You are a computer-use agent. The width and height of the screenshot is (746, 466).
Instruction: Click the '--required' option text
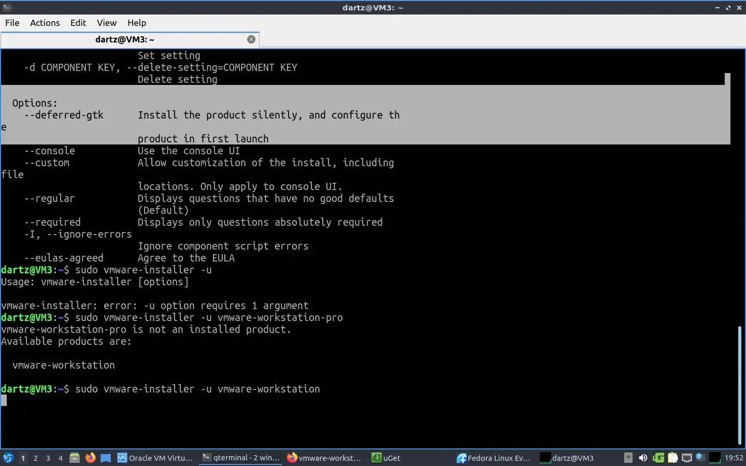pyautogui.click(x=52, y=222)
